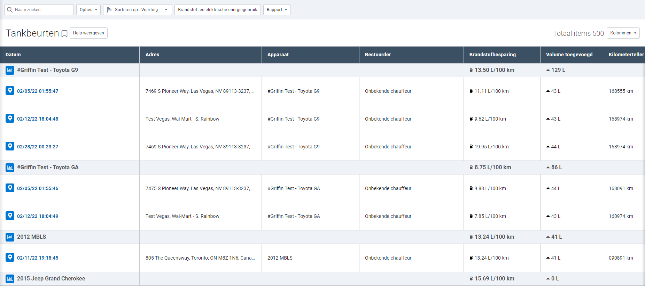Open the Opties dropdown
Viewport: 645px width, 286px height.
[88, 10]
